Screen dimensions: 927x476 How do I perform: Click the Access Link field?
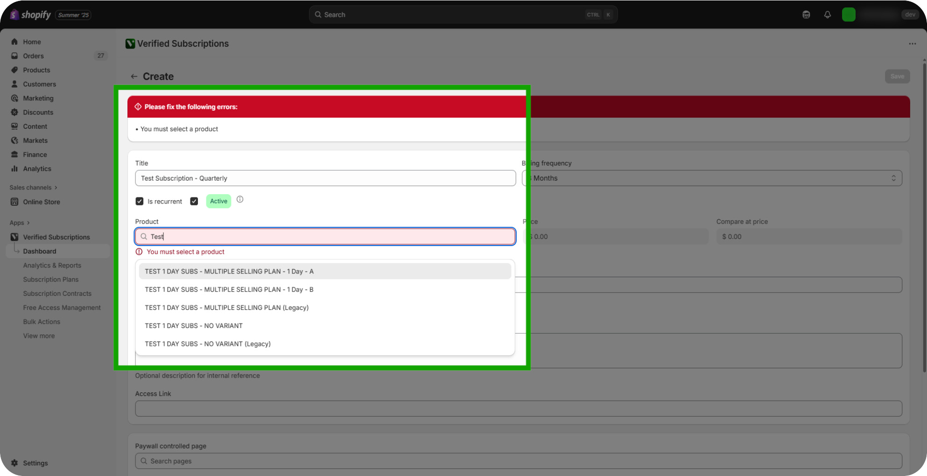(519, 409)
